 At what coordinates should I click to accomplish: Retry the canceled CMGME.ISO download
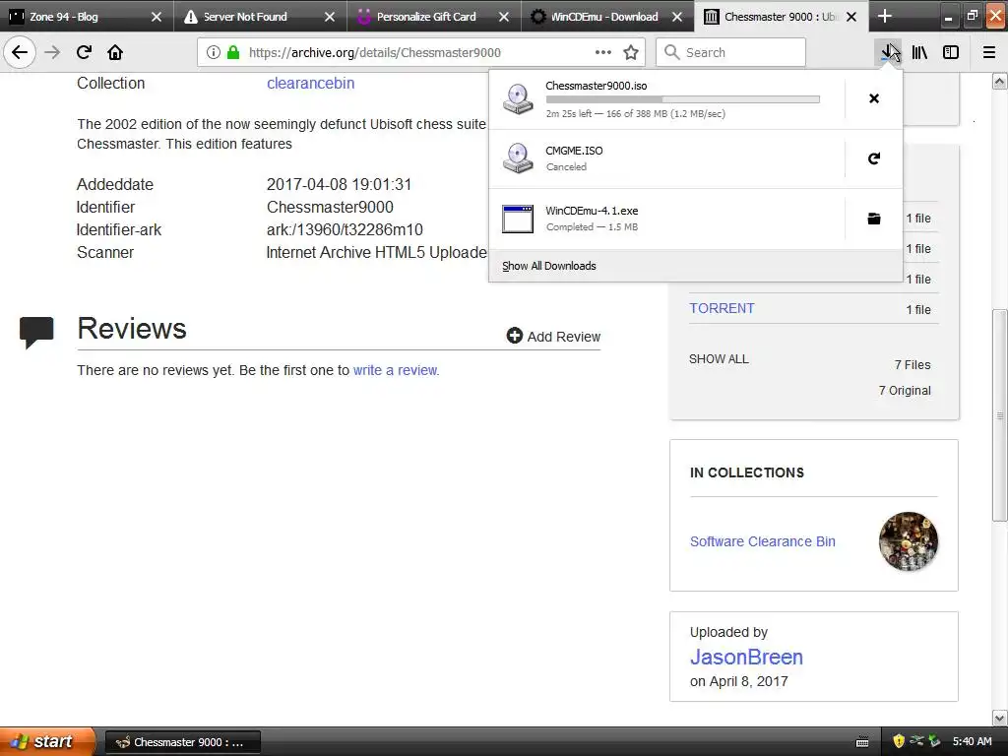pos(874,158)
